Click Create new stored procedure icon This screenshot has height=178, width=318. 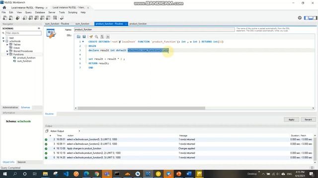pyautogui.click(x=42, y=18)
